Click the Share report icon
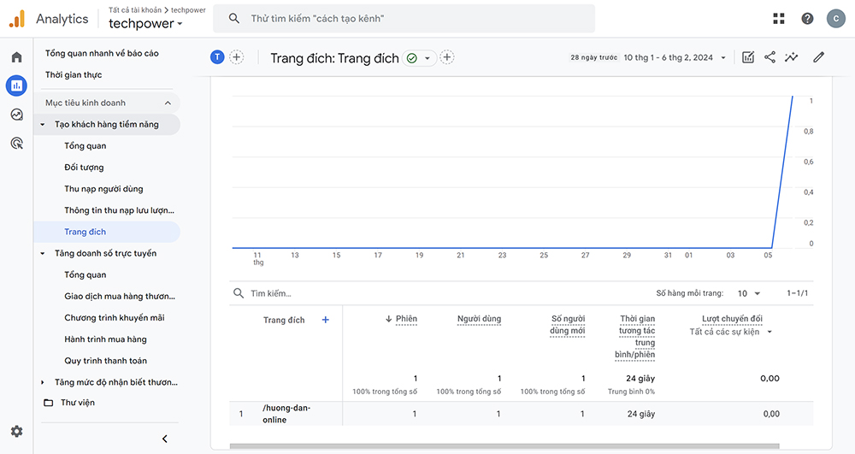The image size is (855, 454). (769, 57)
